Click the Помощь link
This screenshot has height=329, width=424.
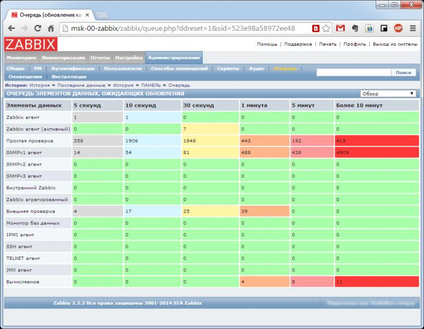click(x=267, y=44)
